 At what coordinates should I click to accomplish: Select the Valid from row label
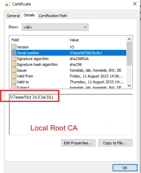25,76
